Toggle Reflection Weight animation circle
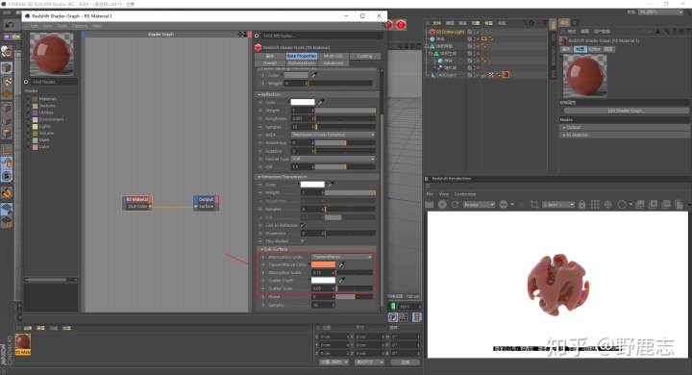The width and height of the screenshot is (692, 375). click(260, 110)
